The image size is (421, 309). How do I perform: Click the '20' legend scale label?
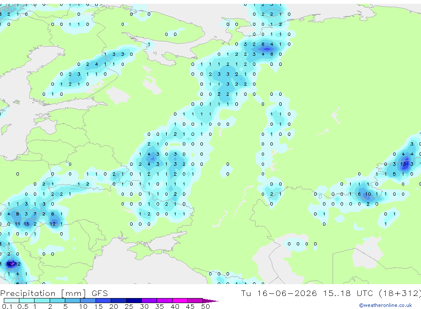(114, 306)
